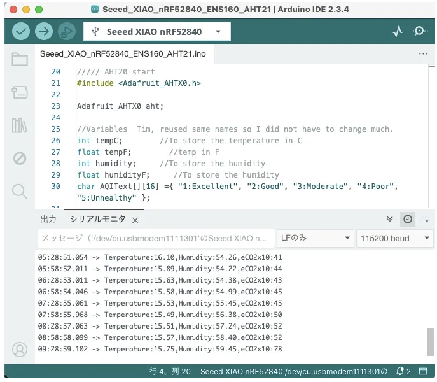Click the cursor position 行 4、列 20
437x382 pixels.
170,371
